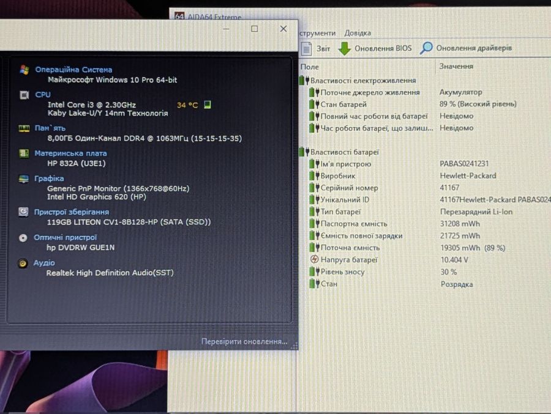Select the serial number value 41167
551x414 pixels.
449,188
